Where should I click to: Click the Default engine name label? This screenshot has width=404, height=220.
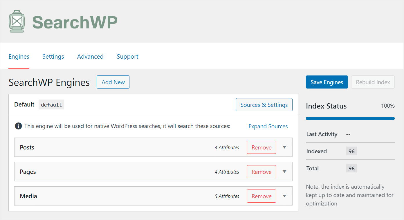24,104
